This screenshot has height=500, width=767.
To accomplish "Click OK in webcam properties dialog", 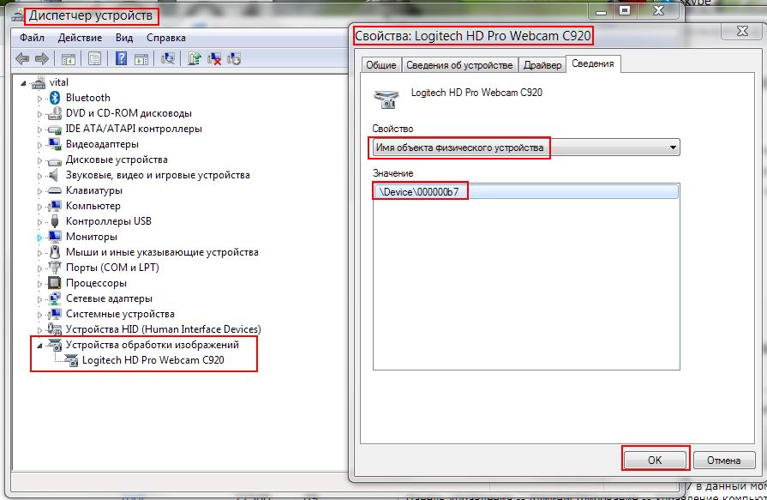I will click(x=655, y=460).
